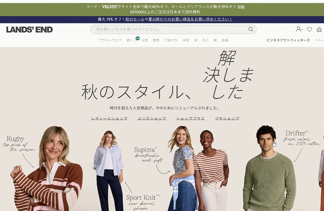Follow the 詳細 promo details link
324x211 pixels.
[241, 7]
